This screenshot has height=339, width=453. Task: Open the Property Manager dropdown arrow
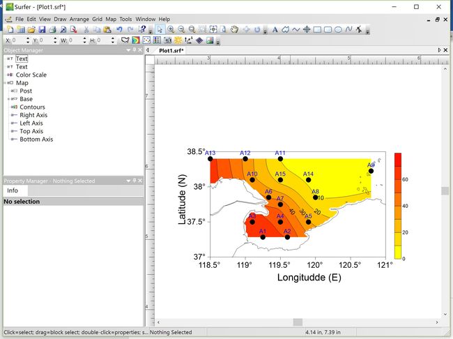click(128, 181)
